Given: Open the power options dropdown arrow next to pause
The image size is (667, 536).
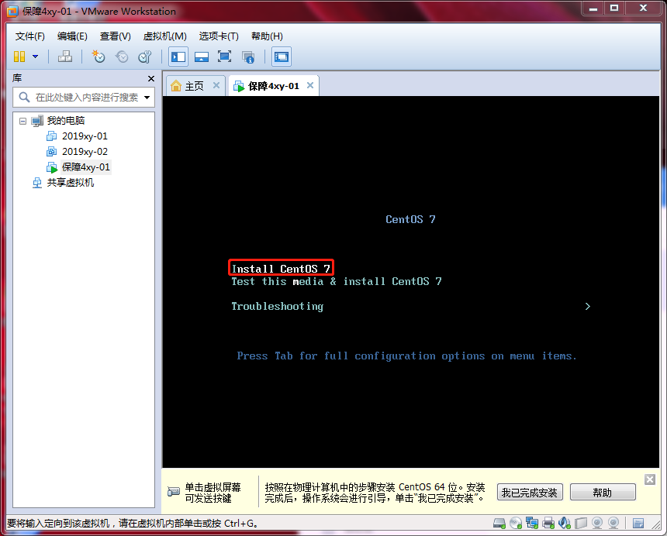Looking at the screenshot, I should (x=36, y=57).
